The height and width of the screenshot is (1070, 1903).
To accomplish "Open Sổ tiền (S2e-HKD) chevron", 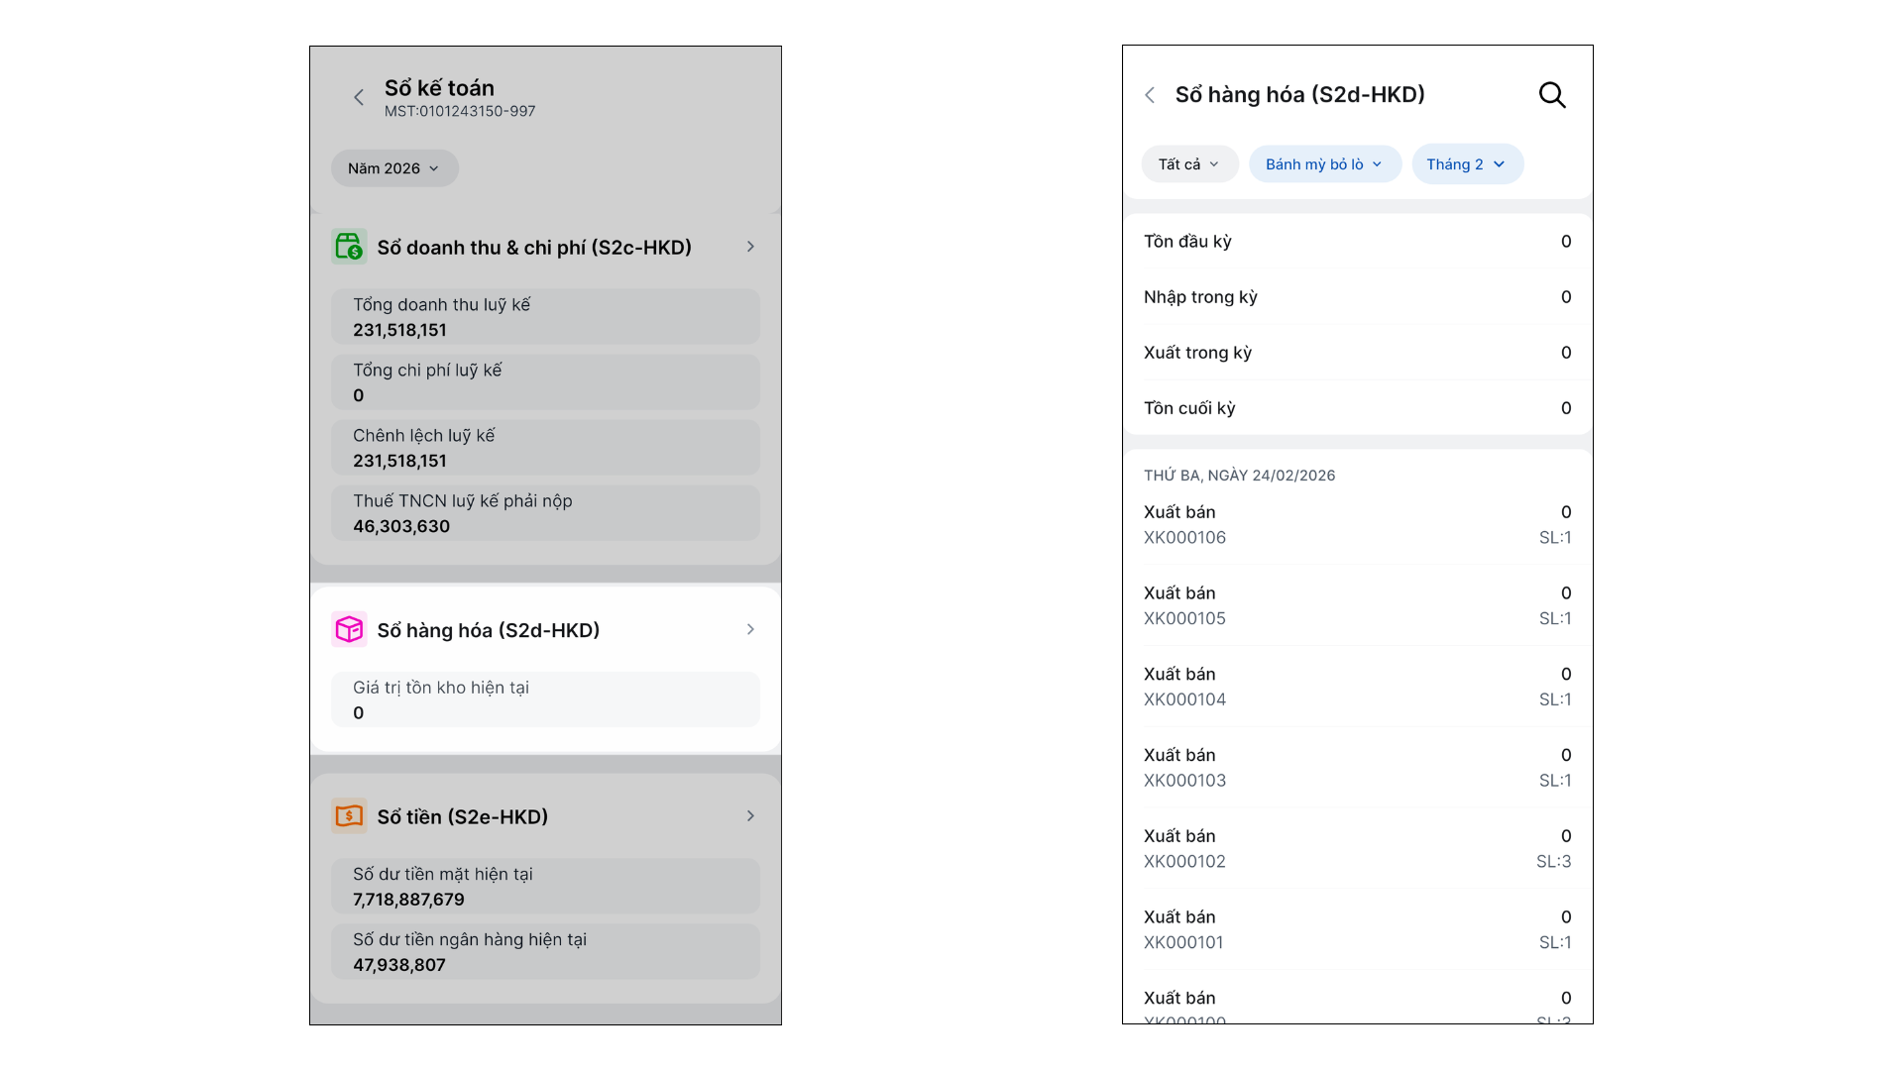I will [x=750, y=816].
